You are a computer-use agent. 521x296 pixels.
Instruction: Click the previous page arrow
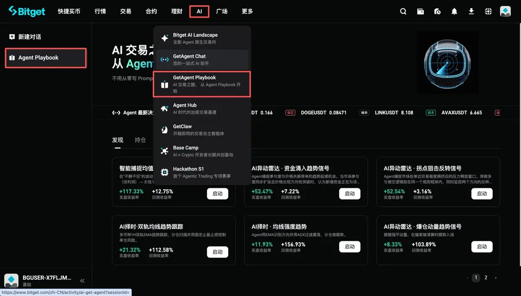click(467, 278)
